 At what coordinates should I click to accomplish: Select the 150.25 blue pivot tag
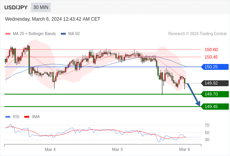click(x=215, y=67)
